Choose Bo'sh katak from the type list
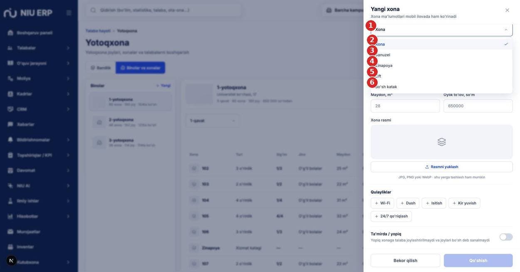This screenshot has width=520, height=272. pyautogui.click(x=442, y=87)
